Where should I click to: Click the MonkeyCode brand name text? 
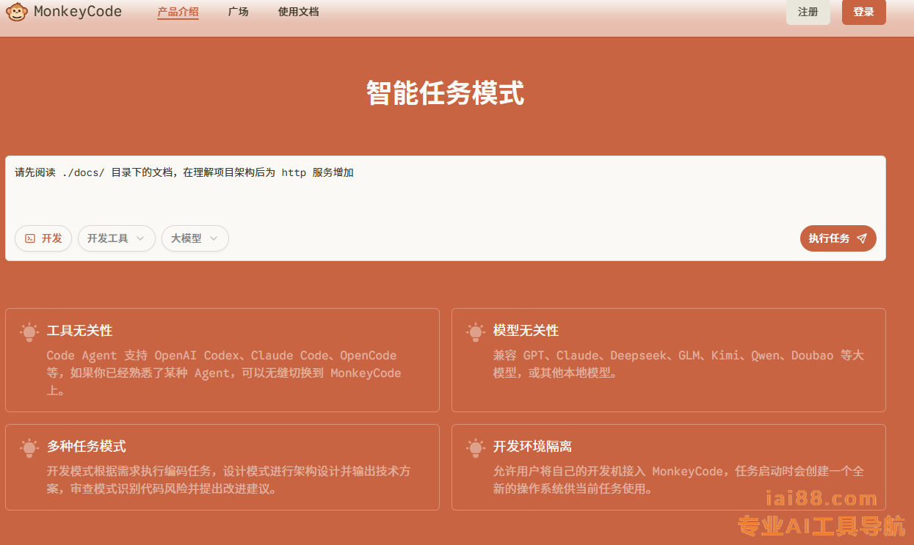[78, 12]
